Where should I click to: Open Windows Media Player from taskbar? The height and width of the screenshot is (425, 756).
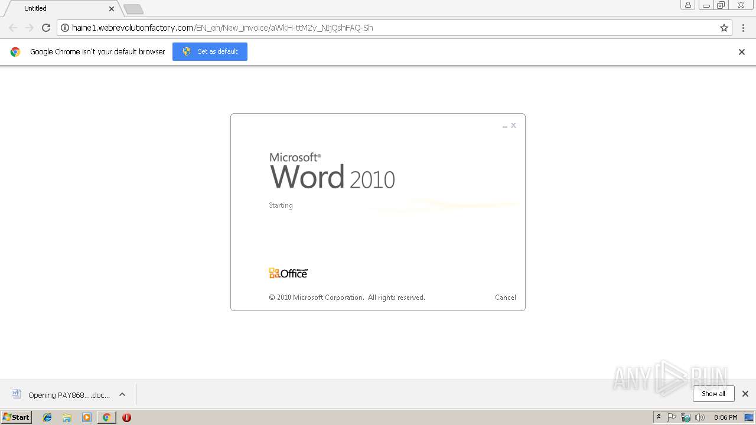click(87, 417)
